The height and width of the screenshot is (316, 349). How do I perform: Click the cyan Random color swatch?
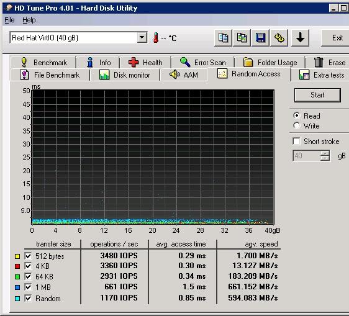pyautogui.click(x=17, y=299)
